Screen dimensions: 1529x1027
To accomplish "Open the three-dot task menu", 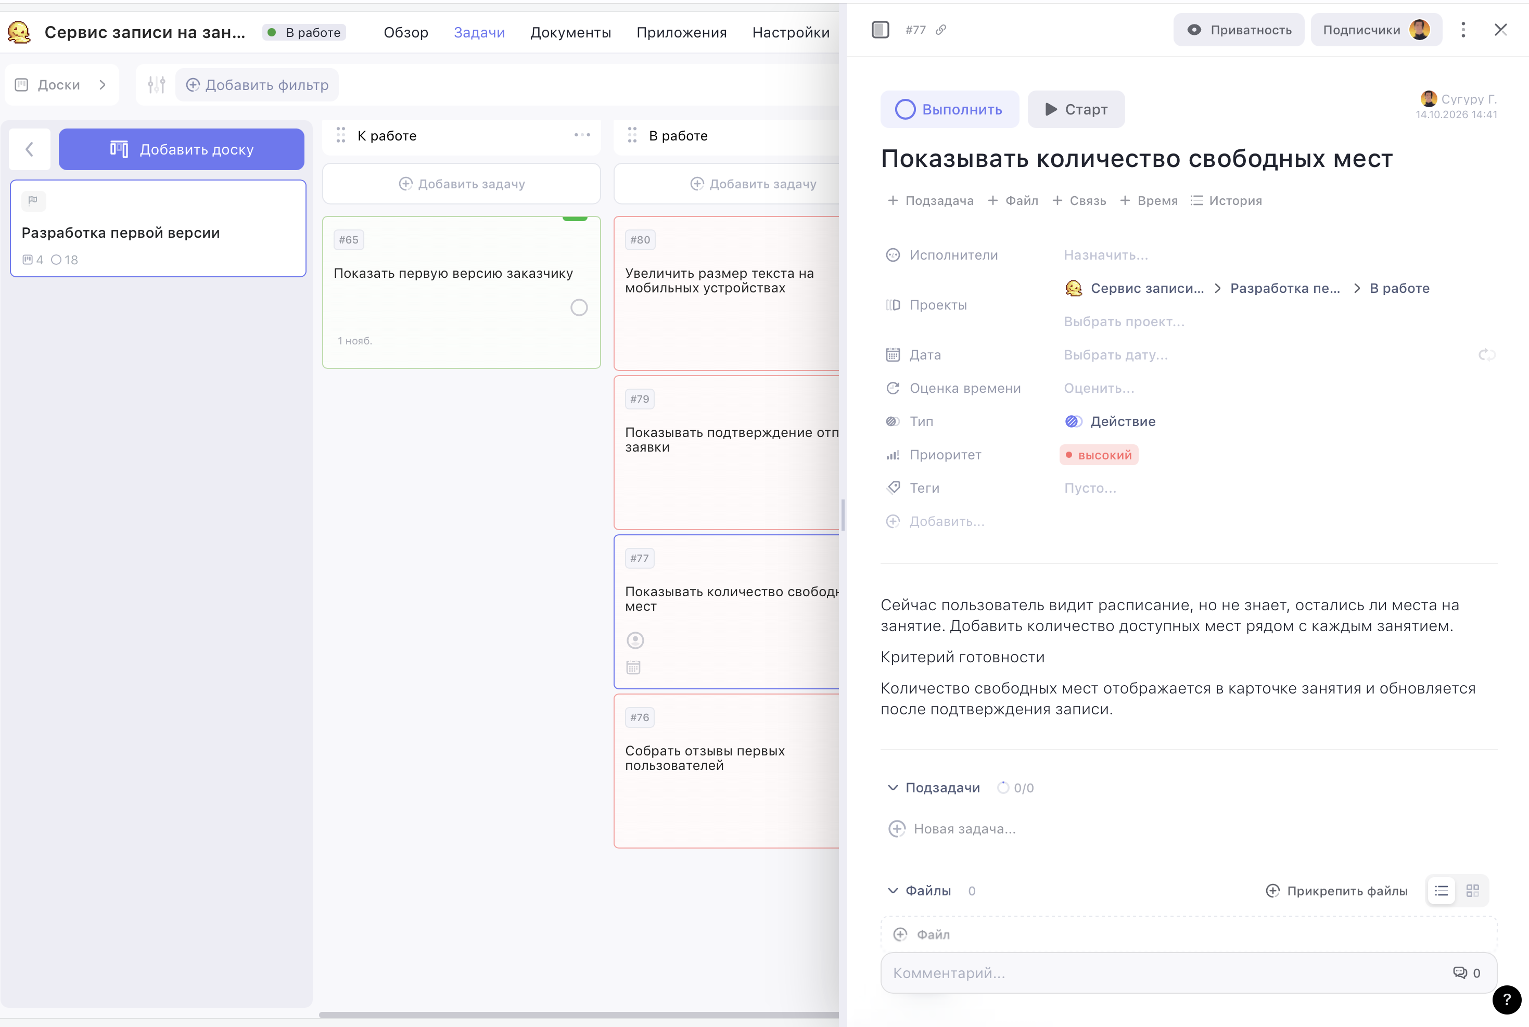I will [1463, 30].
